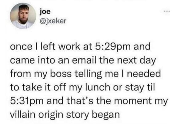184x137 pixels.
Task: Select the line 'came into an email the next day'
Action: point(83,60)
